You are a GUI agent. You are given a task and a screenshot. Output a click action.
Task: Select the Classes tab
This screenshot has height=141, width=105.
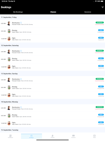coord(53,12)
